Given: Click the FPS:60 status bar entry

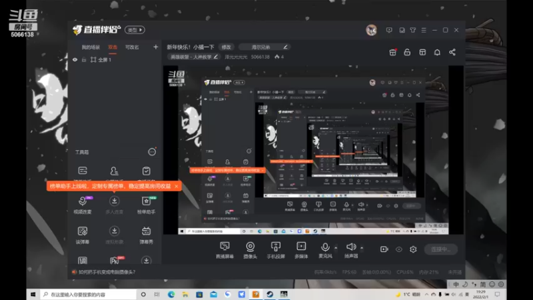Looking at the screenshot, I should (349, 272).
